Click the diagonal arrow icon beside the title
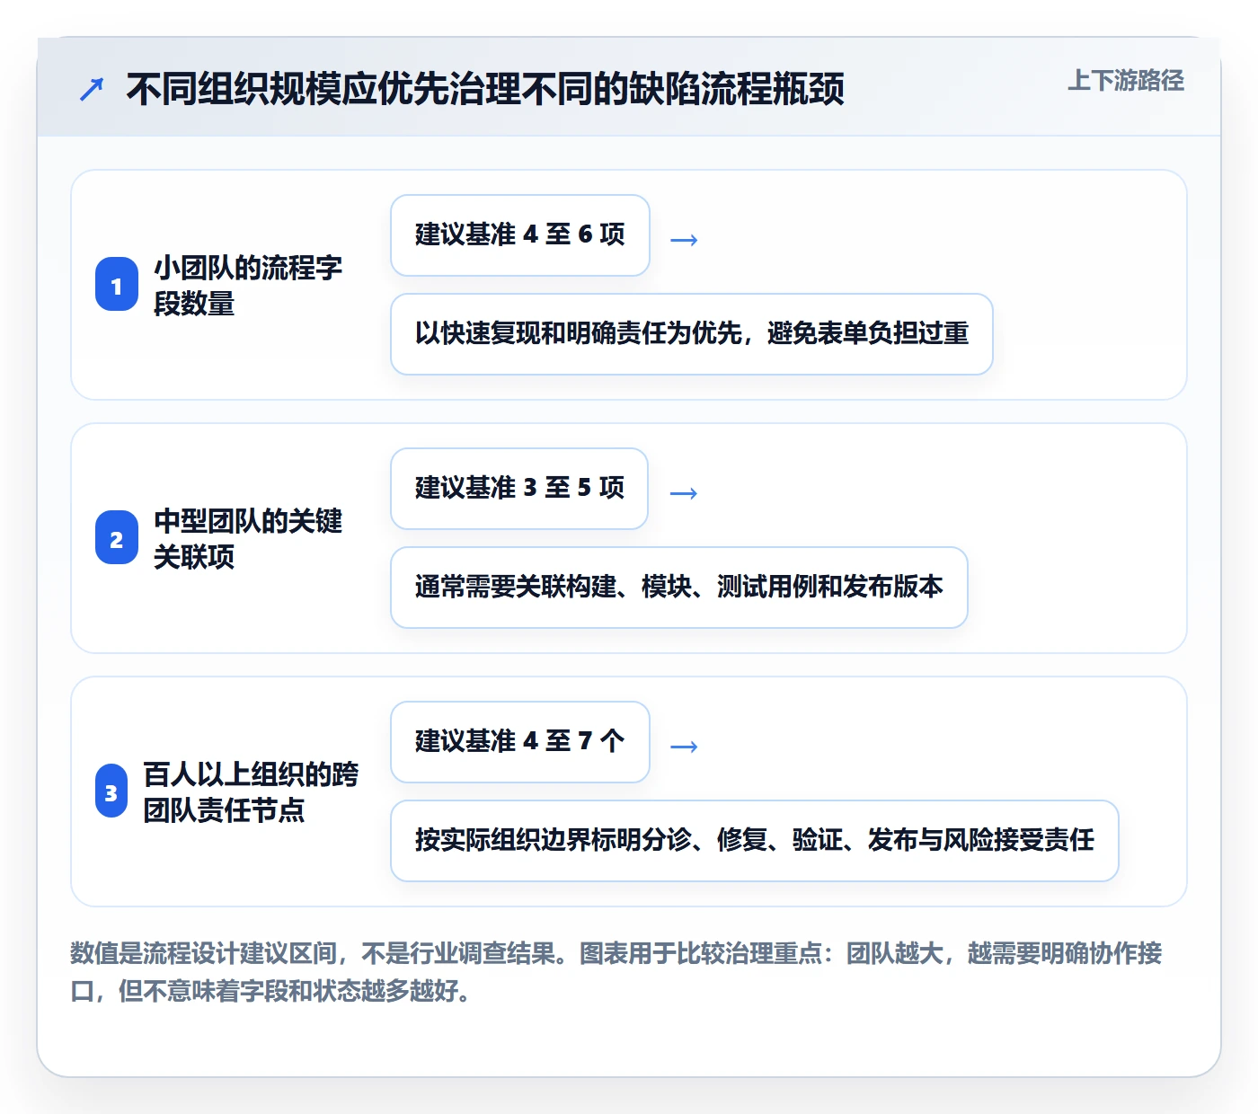 coord(92,89)
